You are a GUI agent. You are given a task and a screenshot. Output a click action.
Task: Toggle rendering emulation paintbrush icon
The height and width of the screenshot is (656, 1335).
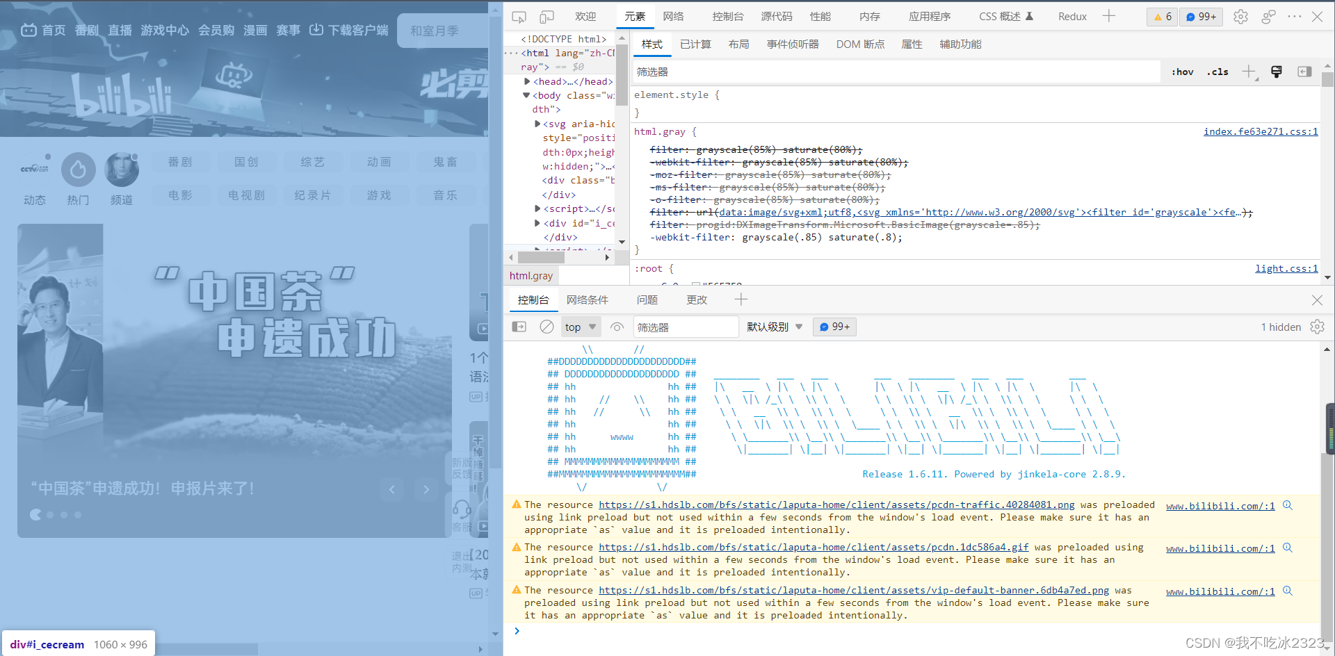tap(1277, 72)
